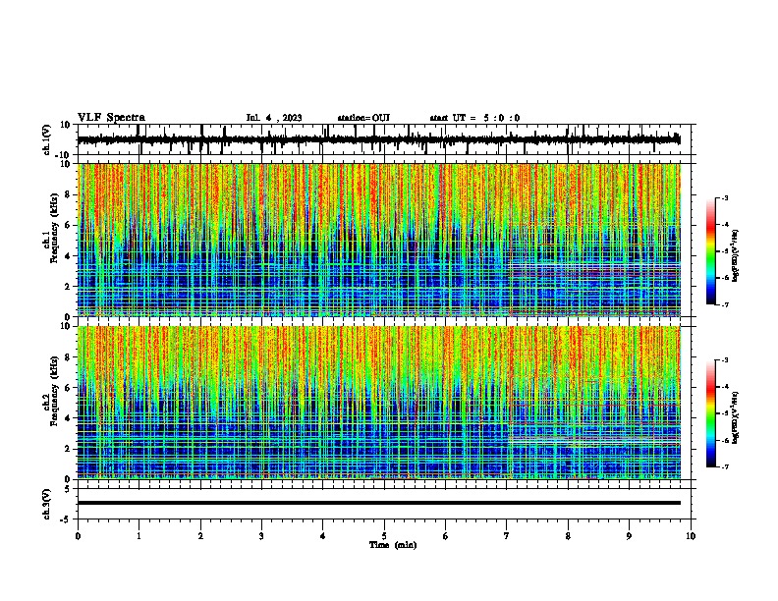Click the time axis tick label "1"
The width and height of the screenshot is (778, 601).
coord(139,536)
